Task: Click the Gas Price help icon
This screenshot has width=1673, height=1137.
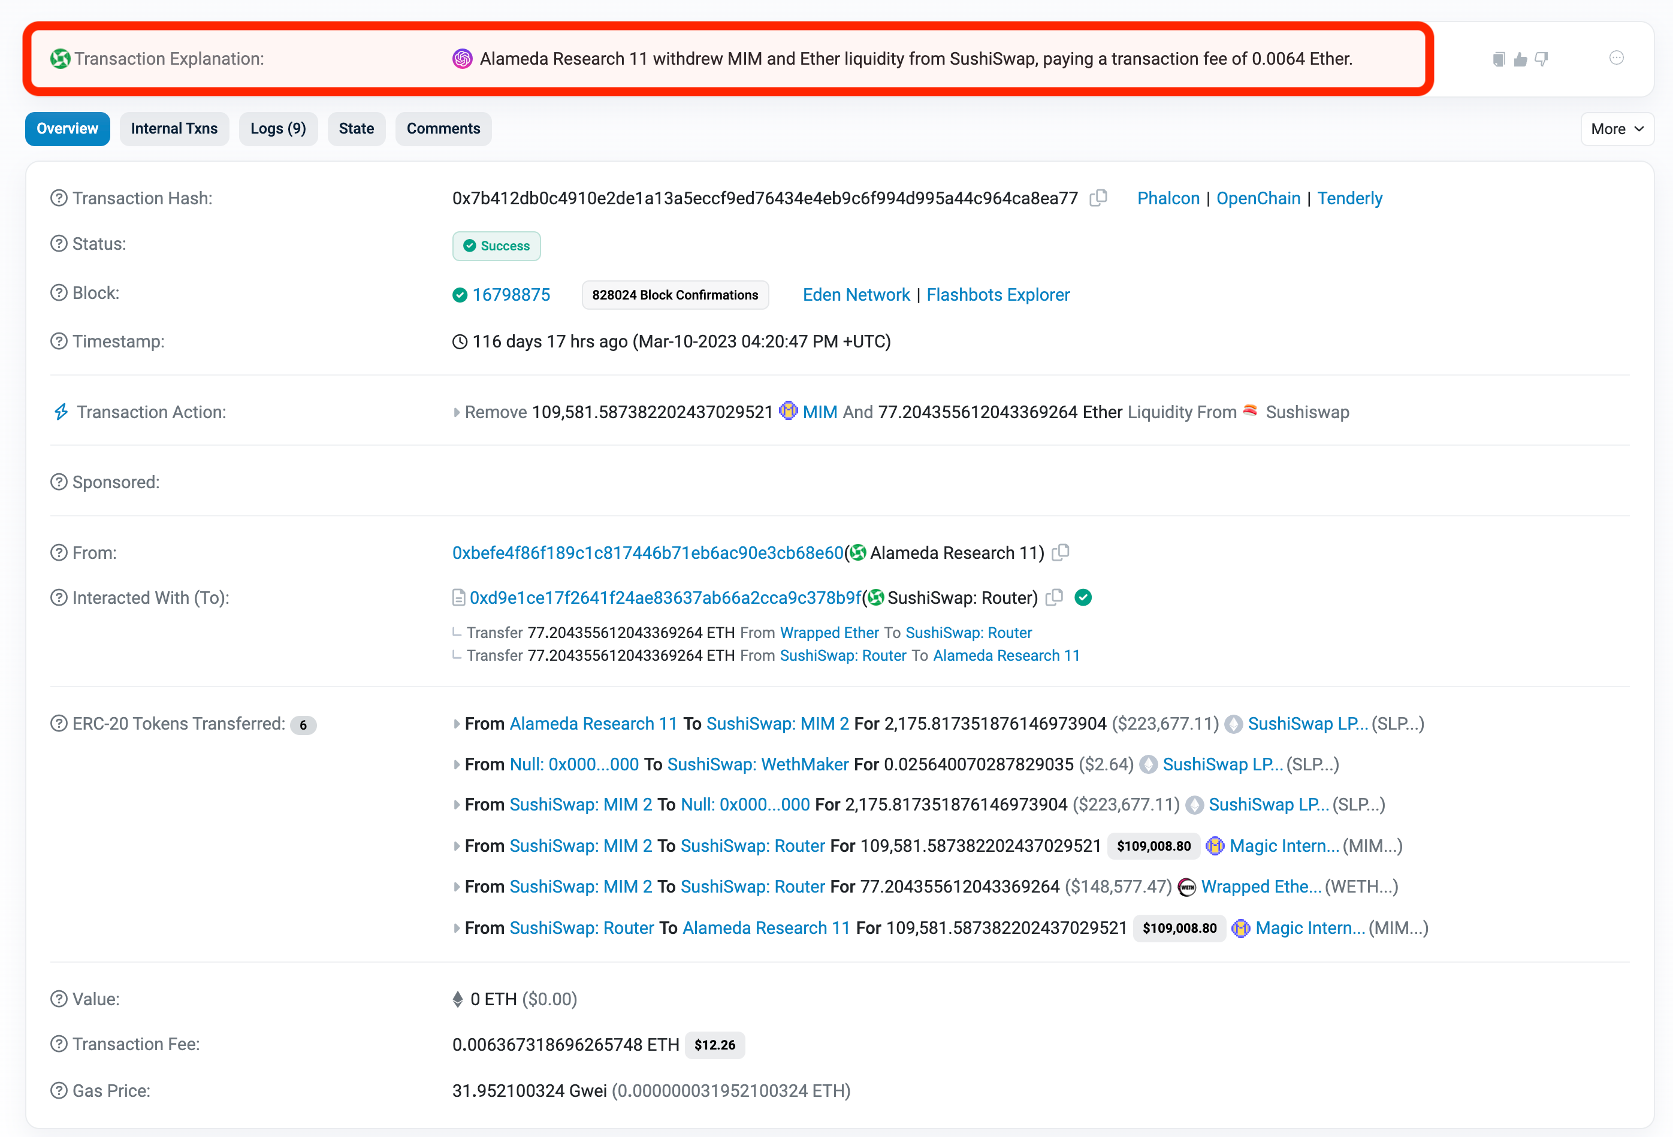Action: tap(59, 1091)
